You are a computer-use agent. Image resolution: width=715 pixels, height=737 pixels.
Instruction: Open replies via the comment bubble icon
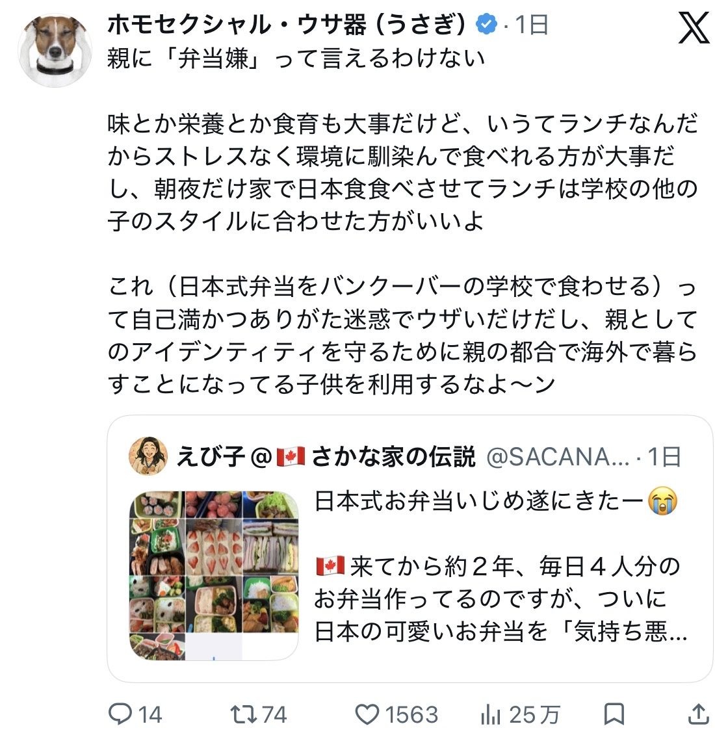click(x=120, y=714)
